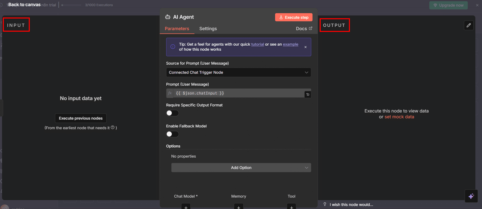Click the info icon in tip banner
Viewport: 482px width, 209px height.
point(173,47)
